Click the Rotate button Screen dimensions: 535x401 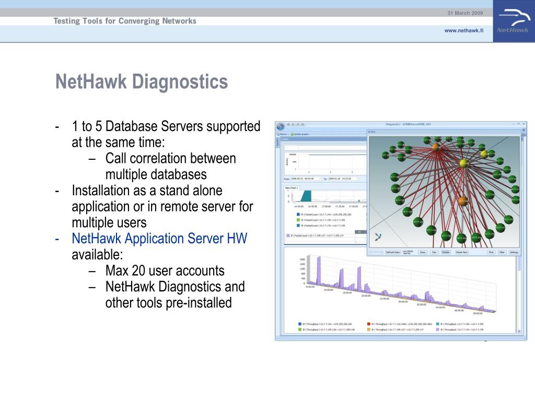point(446,252)
